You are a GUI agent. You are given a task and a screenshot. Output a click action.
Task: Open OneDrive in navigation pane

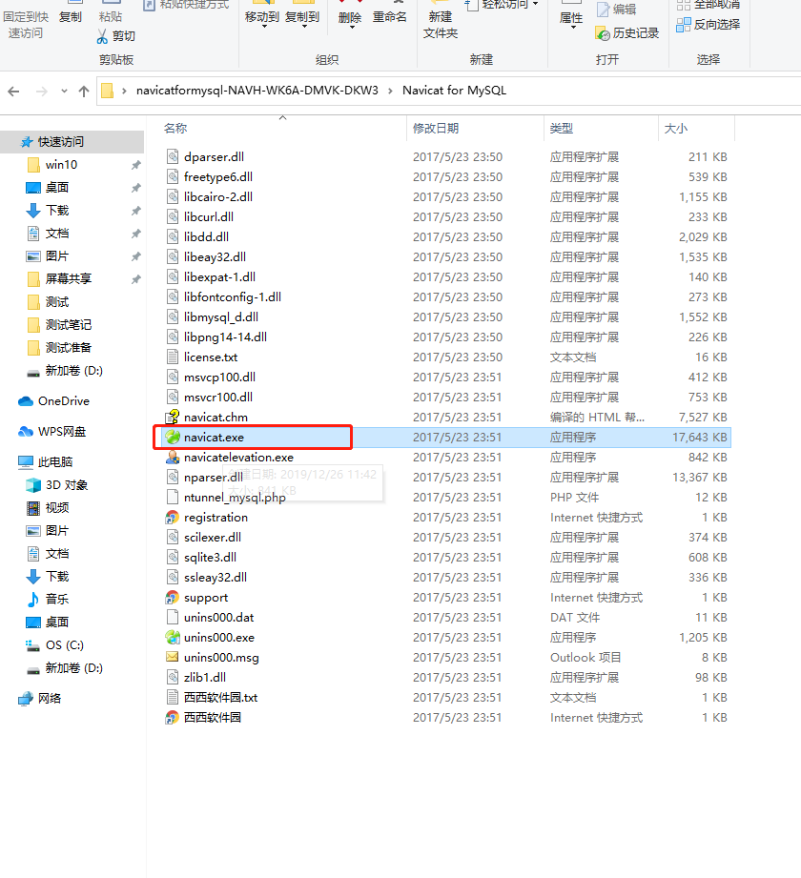[x=53, y=401]
